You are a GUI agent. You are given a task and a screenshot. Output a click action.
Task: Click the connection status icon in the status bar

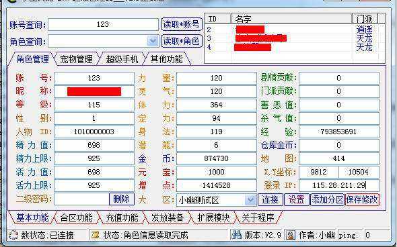click(13, 235)
